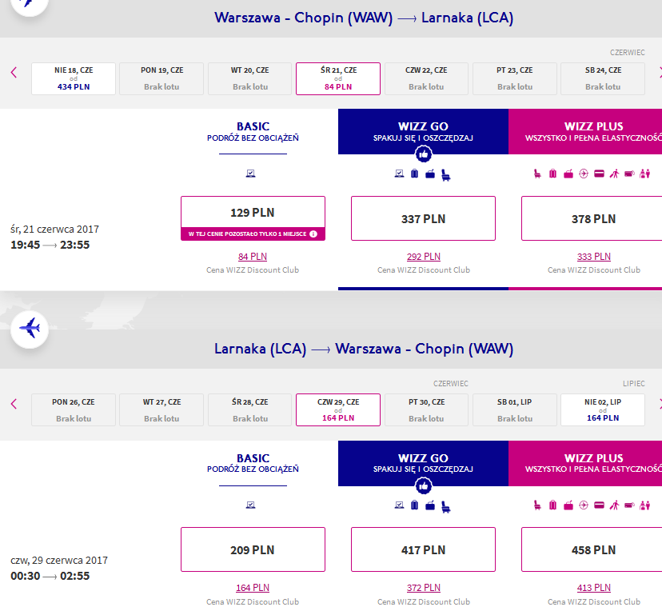Click outbound BASIC 'Podróż bez obciążeń' header
This screenshot has width=662, height=615.
tap(253, 132)
